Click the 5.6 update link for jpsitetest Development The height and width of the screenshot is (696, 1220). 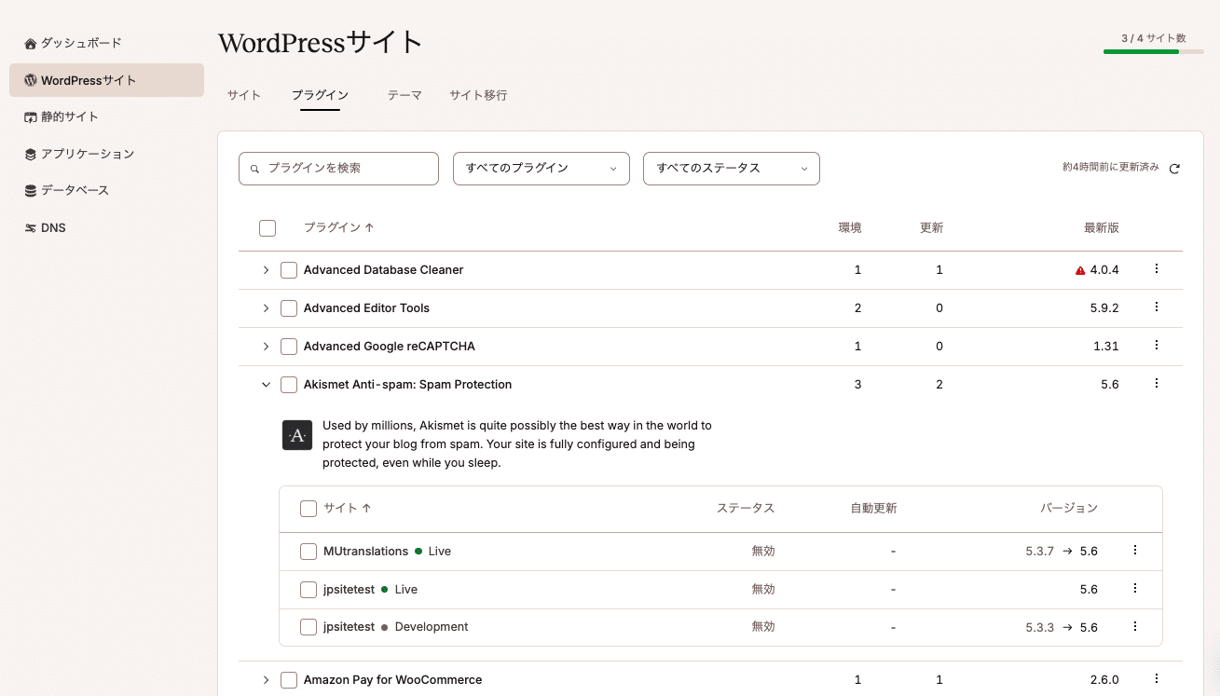[1088, 627]
